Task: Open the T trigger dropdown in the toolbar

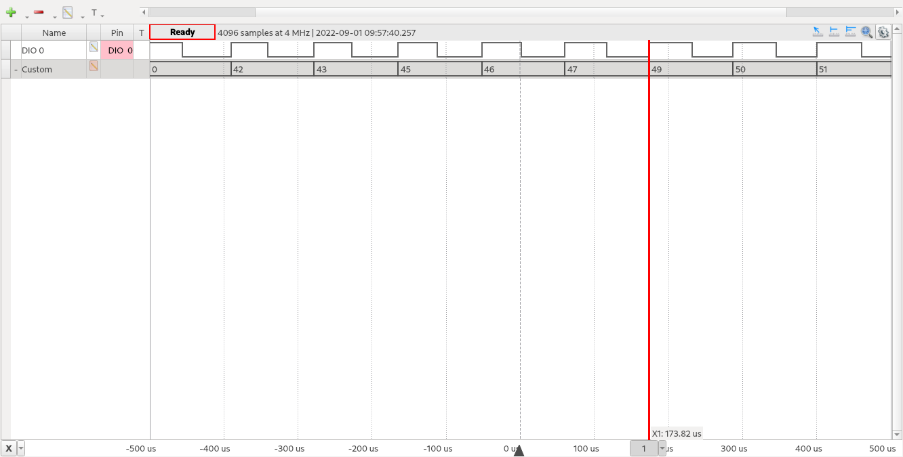Action: (97, 13)
